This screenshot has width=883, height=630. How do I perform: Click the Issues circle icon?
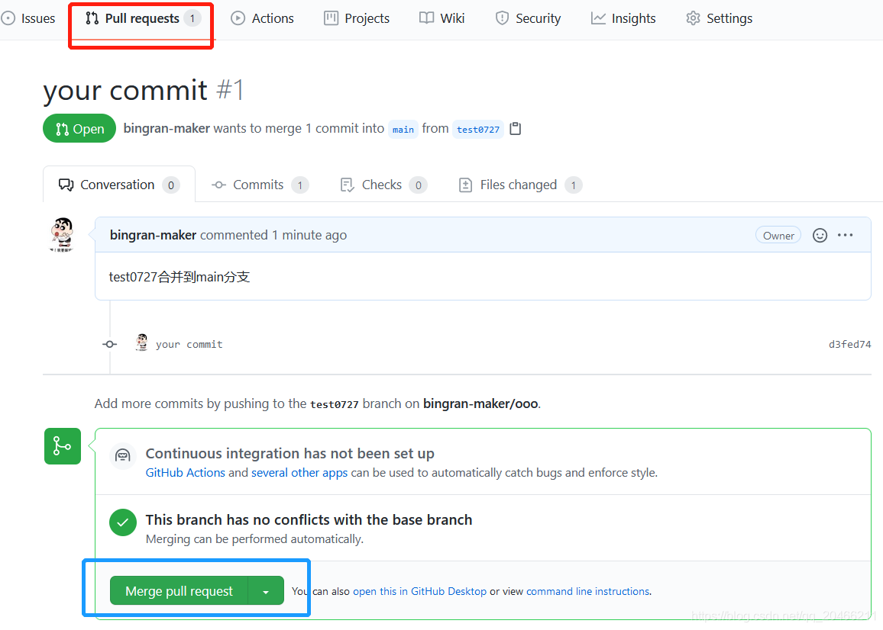[8, 18]
